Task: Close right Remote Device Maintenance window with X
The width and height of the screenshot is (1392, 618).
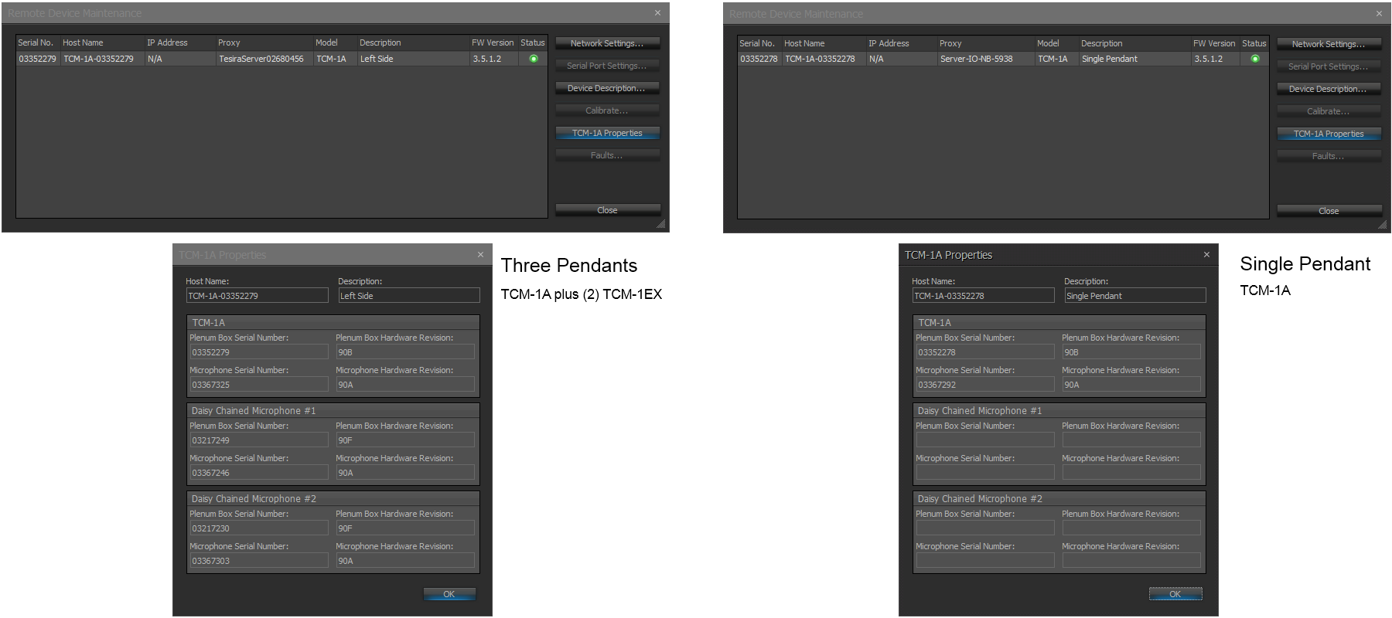Action: tap(1379, 14)
